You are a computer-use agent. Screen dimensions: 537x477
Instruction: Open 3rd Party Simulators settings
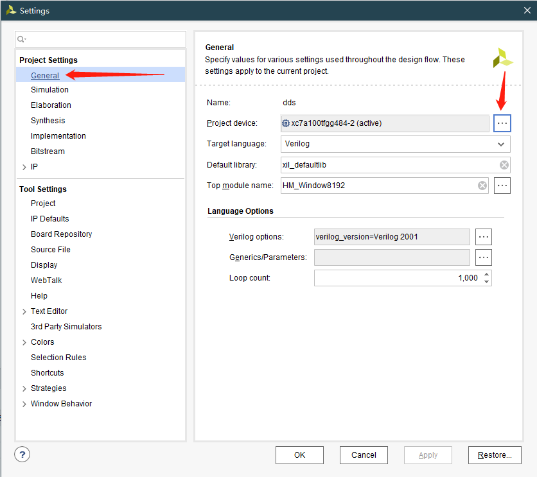click(66, 326)
